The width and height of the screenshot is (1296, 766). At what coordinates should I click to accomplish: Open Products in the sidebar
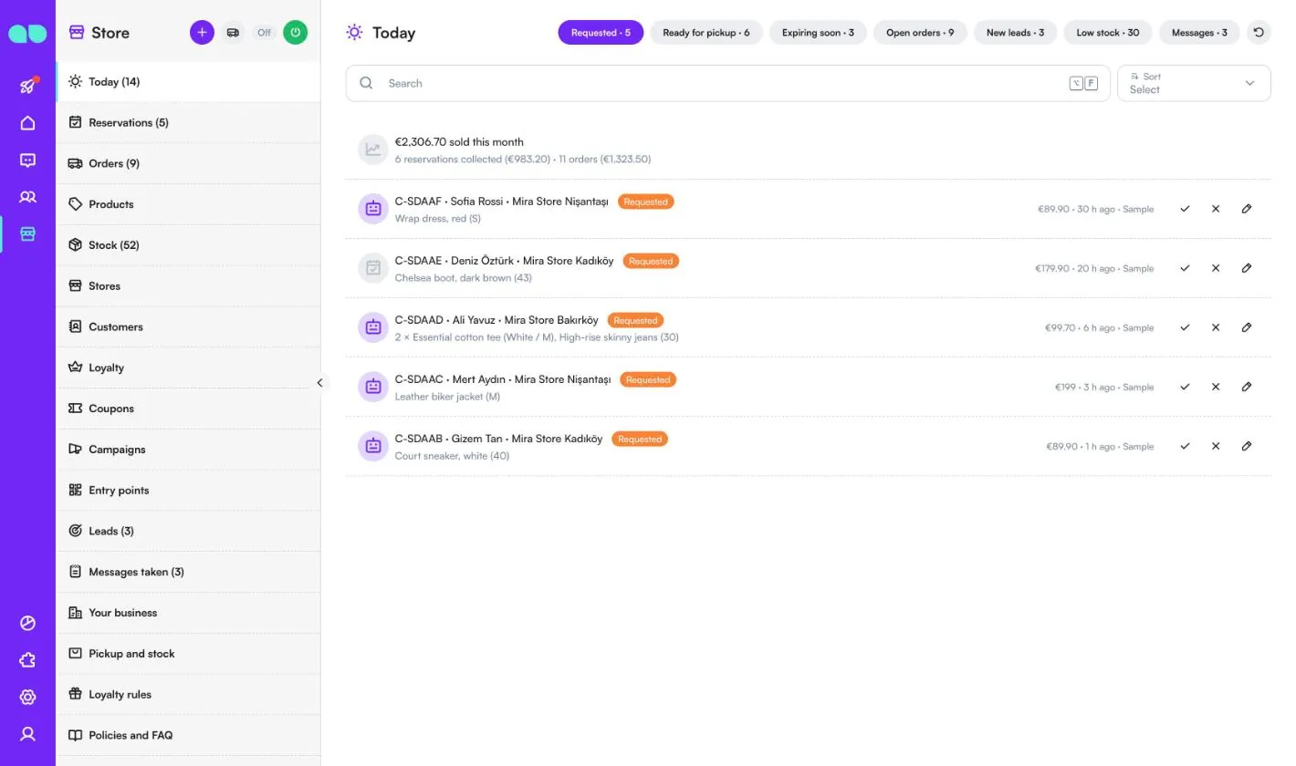188,204
